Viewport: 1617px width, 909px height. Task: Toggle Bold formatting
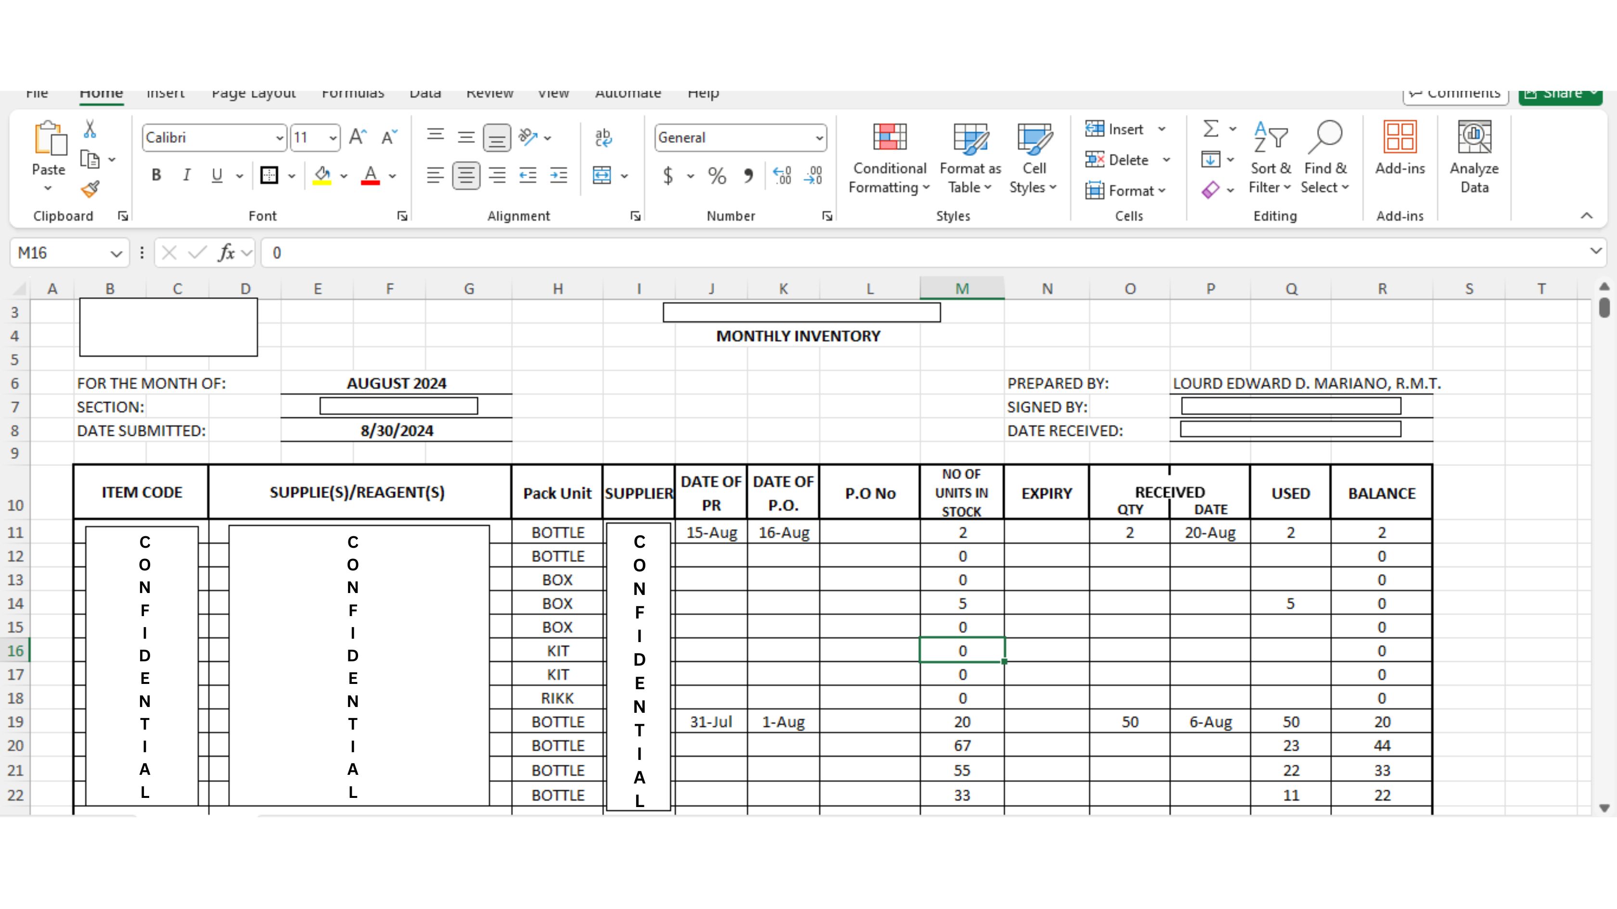[x=156, y=175]
